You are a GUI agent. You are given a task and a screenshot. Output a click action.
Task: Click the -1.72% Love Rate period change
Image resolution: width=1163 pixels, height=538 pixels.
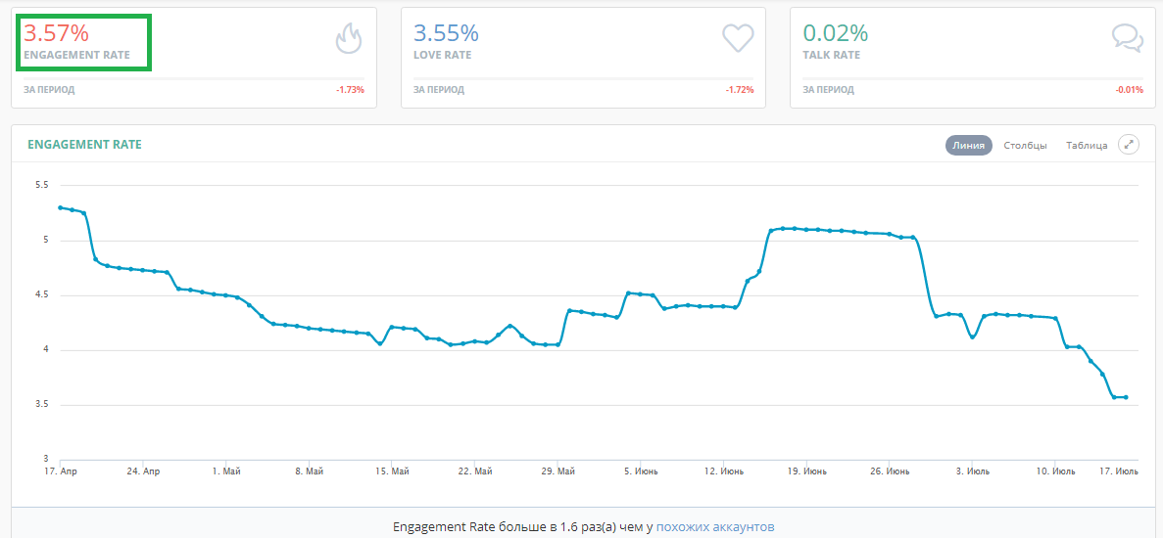tap(739, 90)
